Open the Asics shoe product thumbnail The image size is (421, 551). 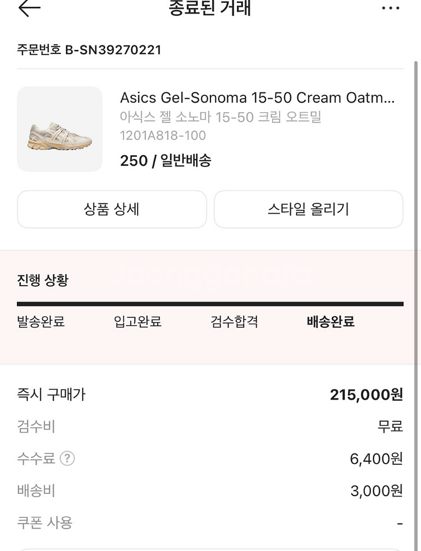point(60,129)
